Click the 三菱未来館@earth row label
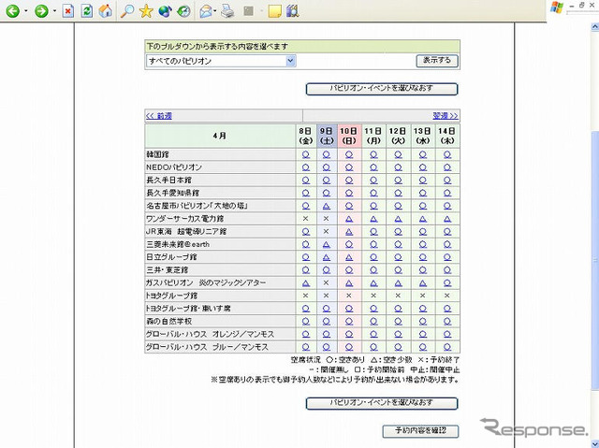 (x=178, y=245)
